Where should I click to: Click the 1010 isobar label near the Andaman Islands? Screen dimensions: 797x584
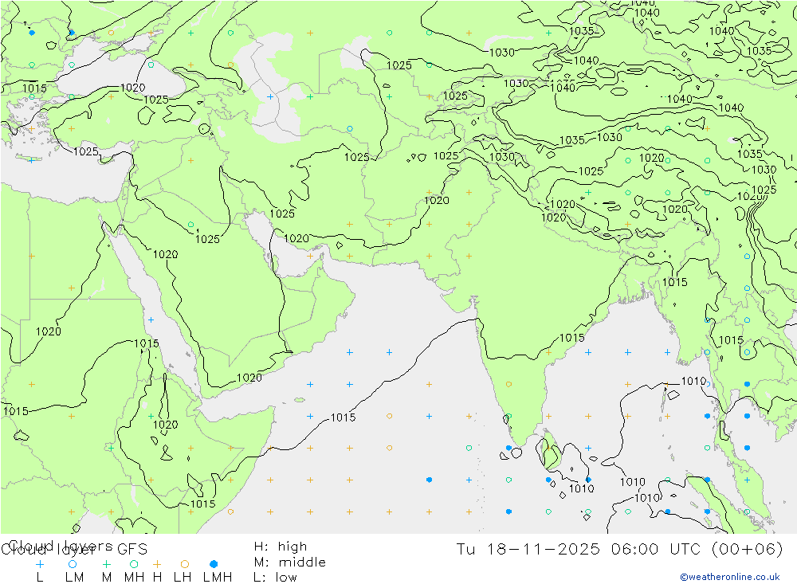(x=693, y=381)
